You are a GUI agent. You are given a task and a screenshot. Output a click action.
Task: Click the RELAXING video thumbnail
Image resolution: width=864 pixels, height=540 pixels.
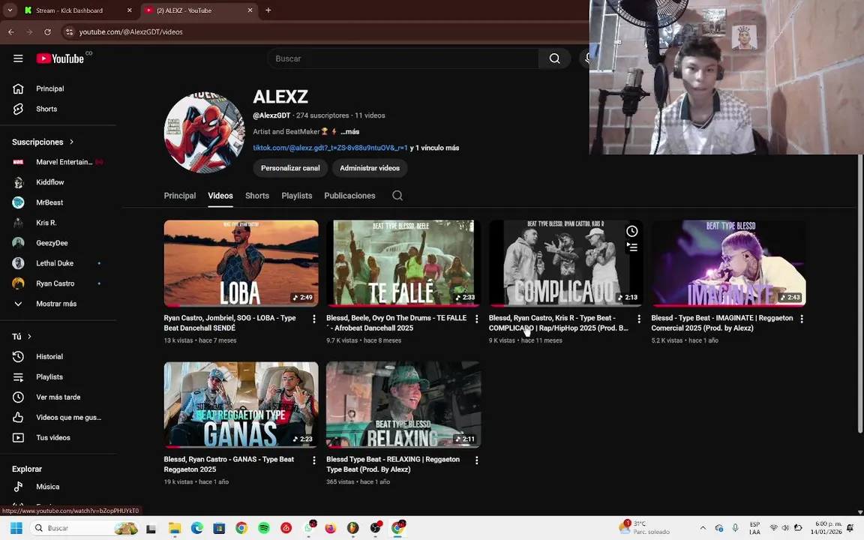click(x=403, y=404)
